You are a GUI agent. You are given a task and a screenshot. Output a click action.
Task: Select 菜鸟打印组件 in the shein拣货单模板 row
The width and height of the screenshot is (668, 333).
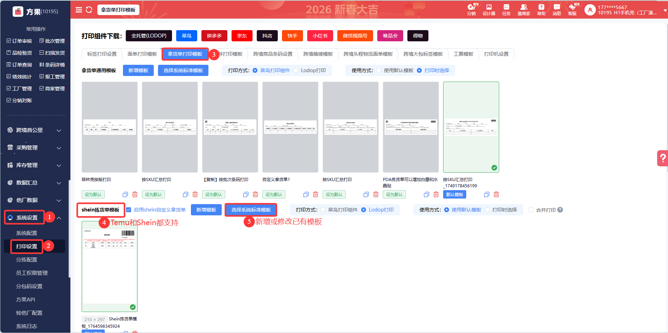pyautogui.click(x=323, y=210)
